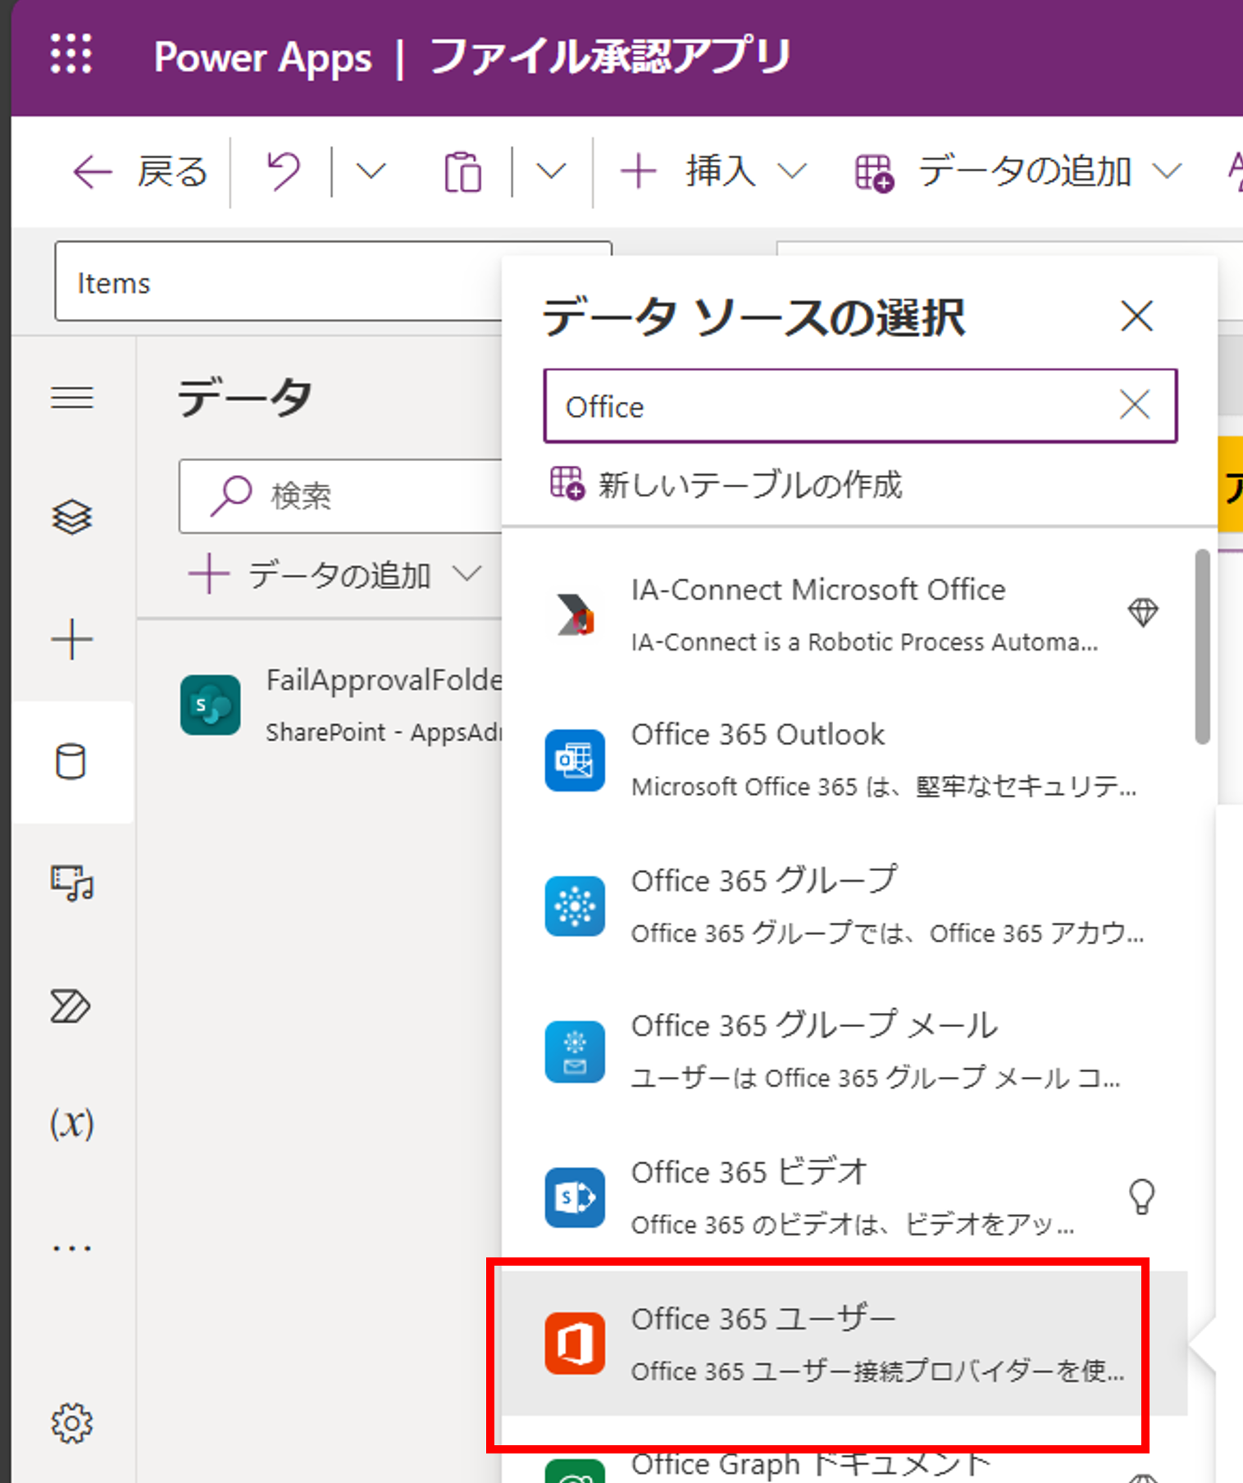
Task: Select Office 365 ユーザー connector
Action: point(845,1344)
